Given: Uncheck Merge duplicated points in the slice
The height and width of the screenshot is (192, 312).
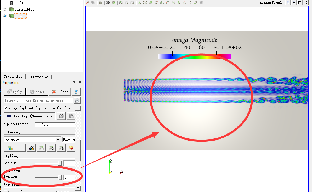Looking at the screenshot, I should [6, 108].
